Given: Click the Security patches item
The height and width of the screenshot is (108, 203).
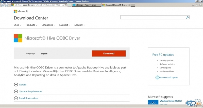Looking at the screenshot, I should [166, 61].
